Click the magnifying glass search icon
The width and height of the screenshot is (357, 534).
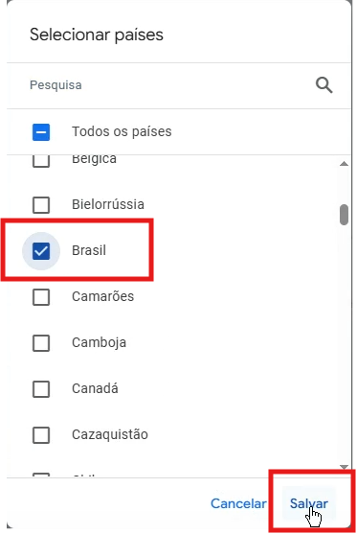(x=324, y=85)
